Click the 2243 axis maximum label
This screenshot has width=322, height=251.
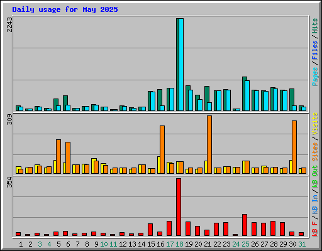point(9,24)
